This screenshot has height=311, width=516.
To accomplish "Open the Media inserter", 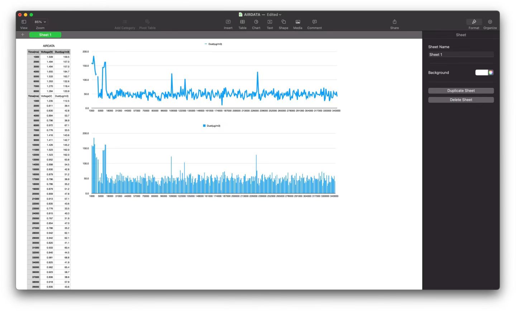I will pyautogui.click(x=298, y=22).
